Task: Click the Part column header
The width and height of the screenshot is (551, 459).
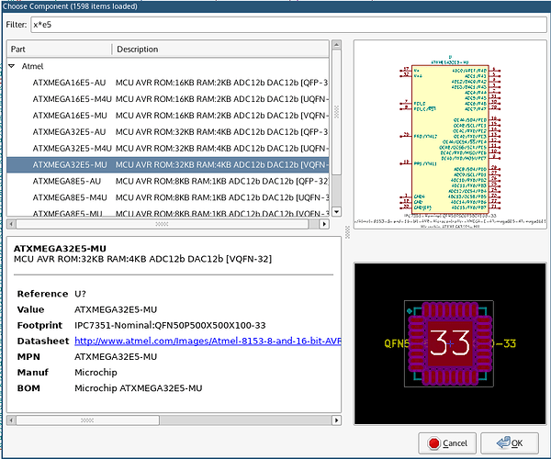Action: coord(59,50)
